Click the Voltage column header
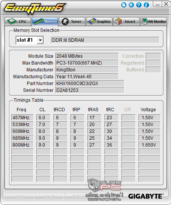Image resolution: width=171 pixels, height=205 pixels. pyautogui.click(x=148, y=110)
